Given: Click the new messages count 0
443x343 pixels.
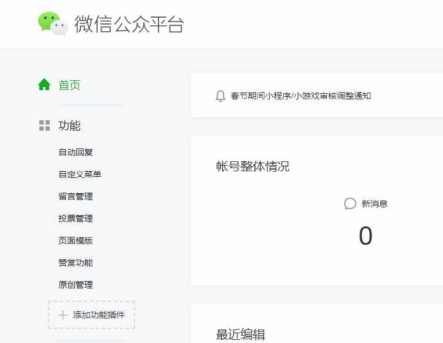Looking at the screenshot, I should click(x=366, y=236).
